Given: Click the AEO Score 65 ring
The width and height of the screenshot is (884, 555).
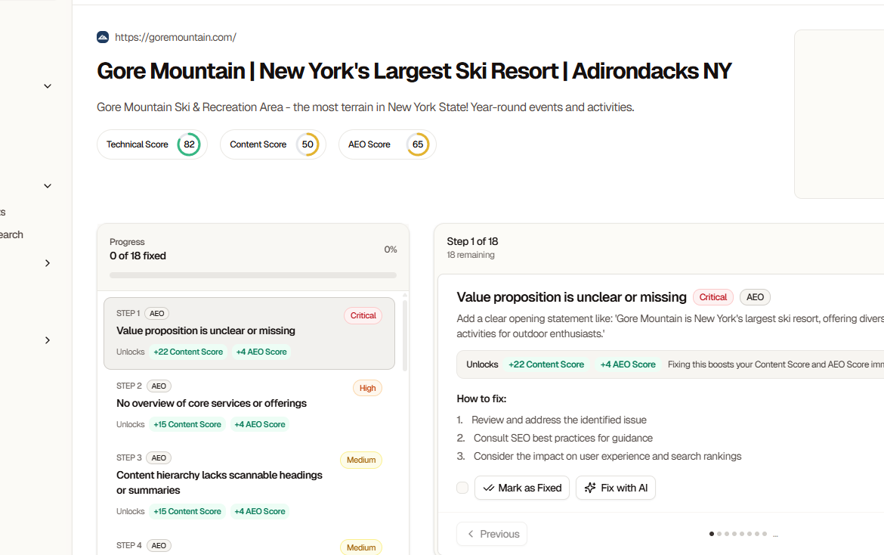Looking at the screenshot, I should pos(418,144).
